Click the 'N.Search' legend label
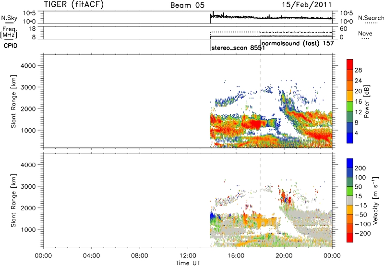 click(x=371, y=18)
